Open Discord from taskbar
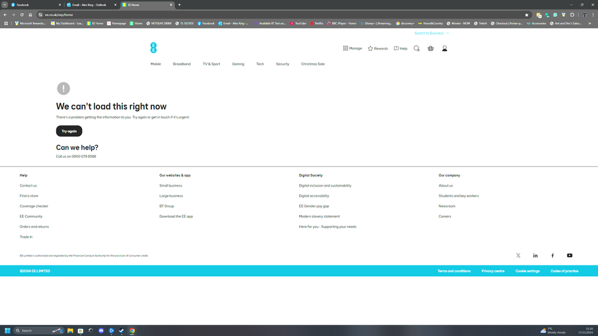 [x=101, y=331]
